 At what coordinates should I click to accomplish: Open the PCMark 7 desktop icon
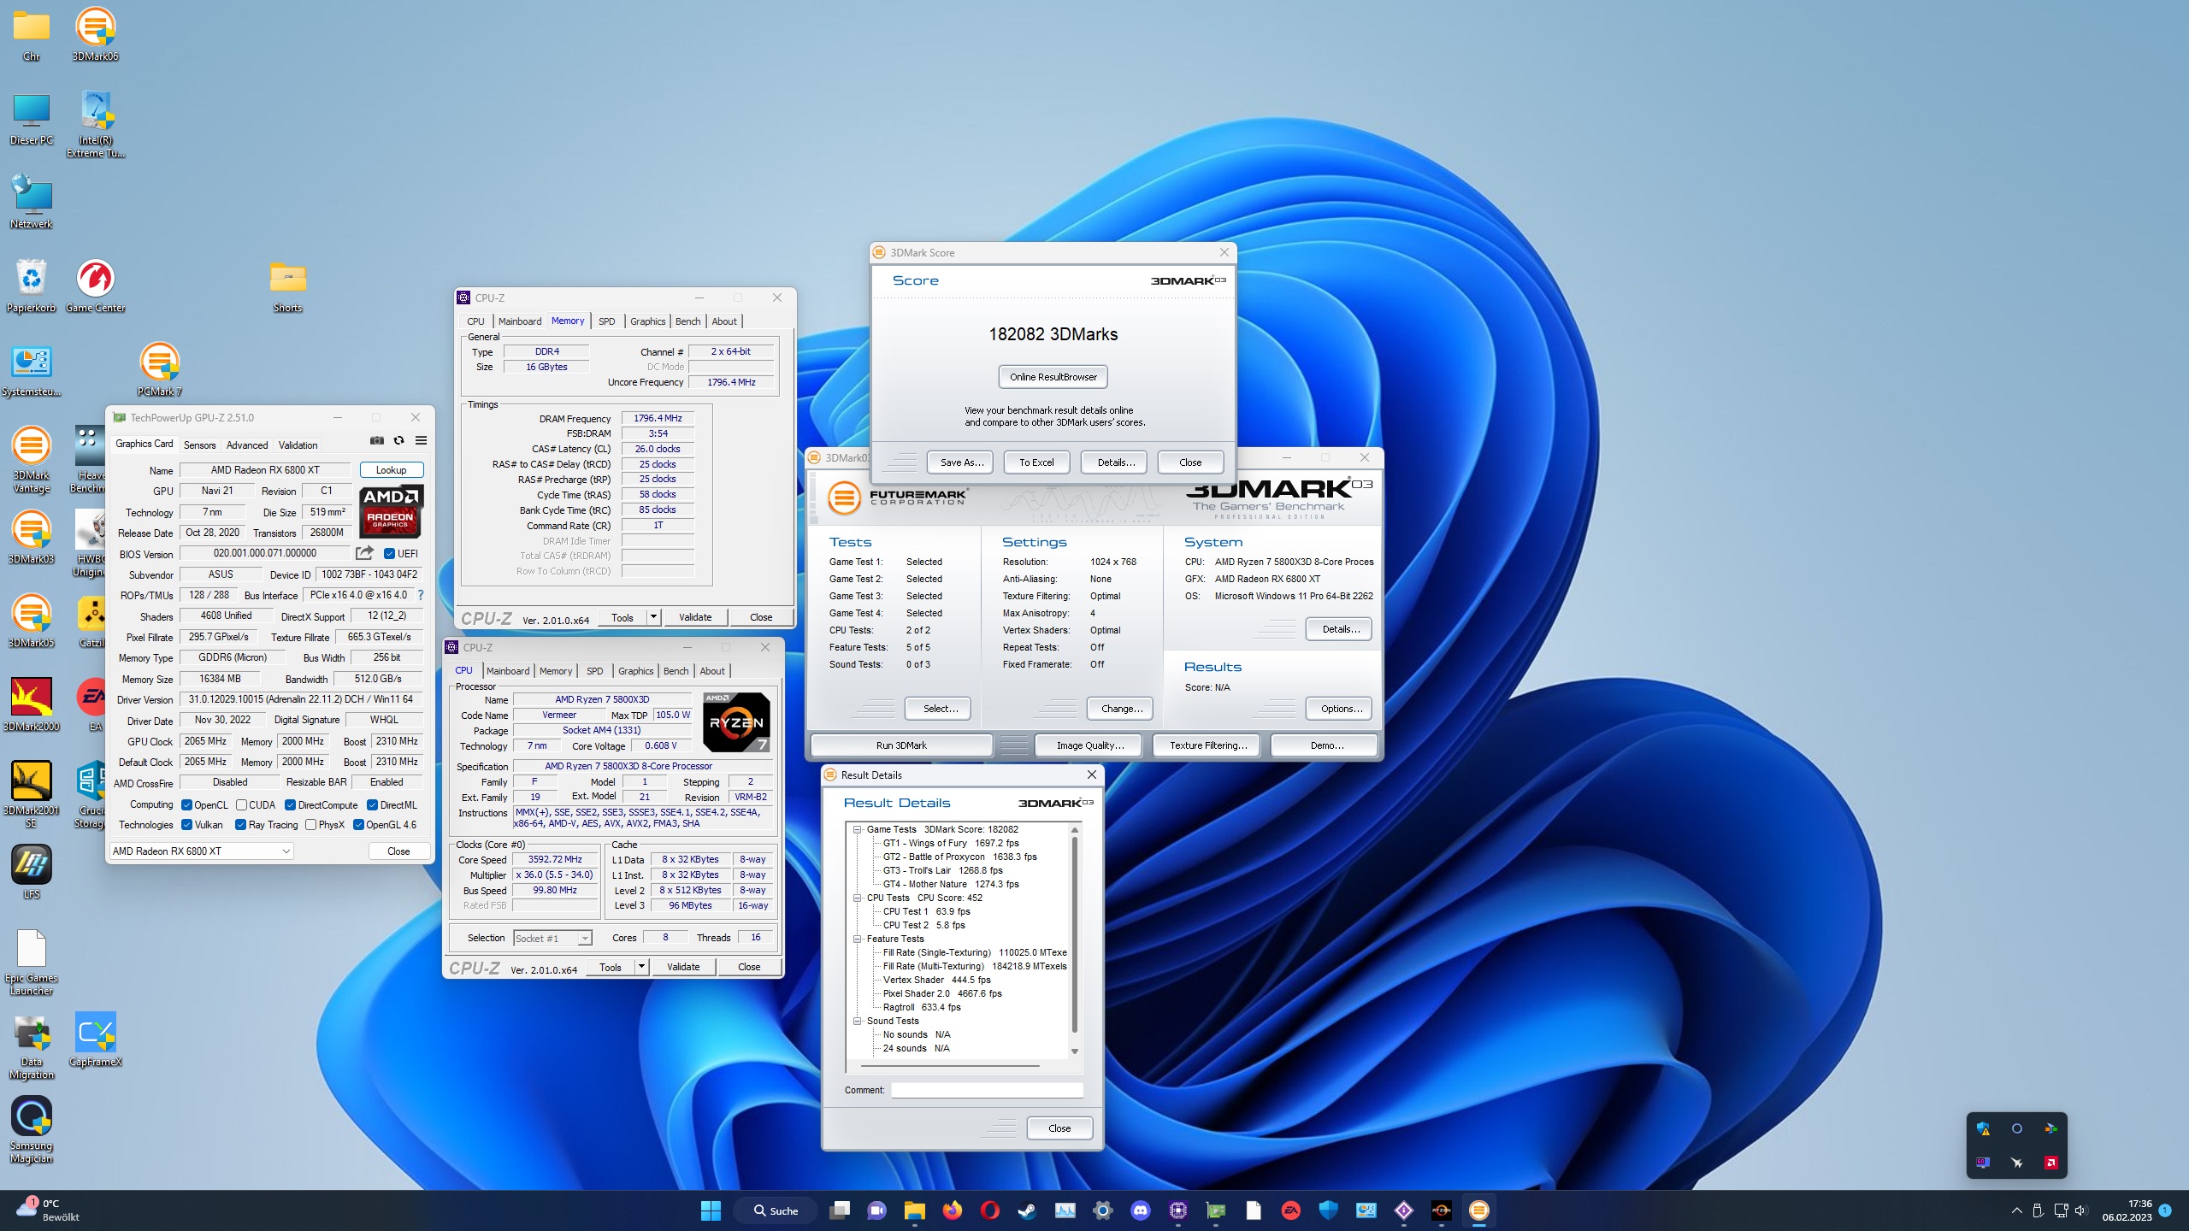(x=159, y=369)
